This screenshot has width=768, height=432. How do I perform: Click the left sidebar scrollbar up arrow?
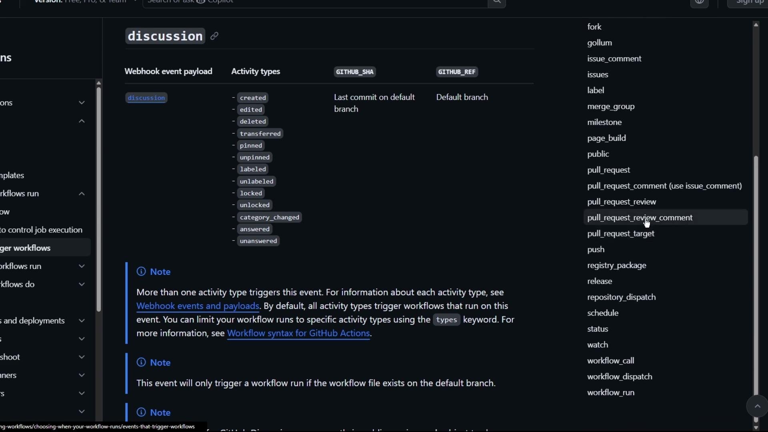tap(98, 83)
